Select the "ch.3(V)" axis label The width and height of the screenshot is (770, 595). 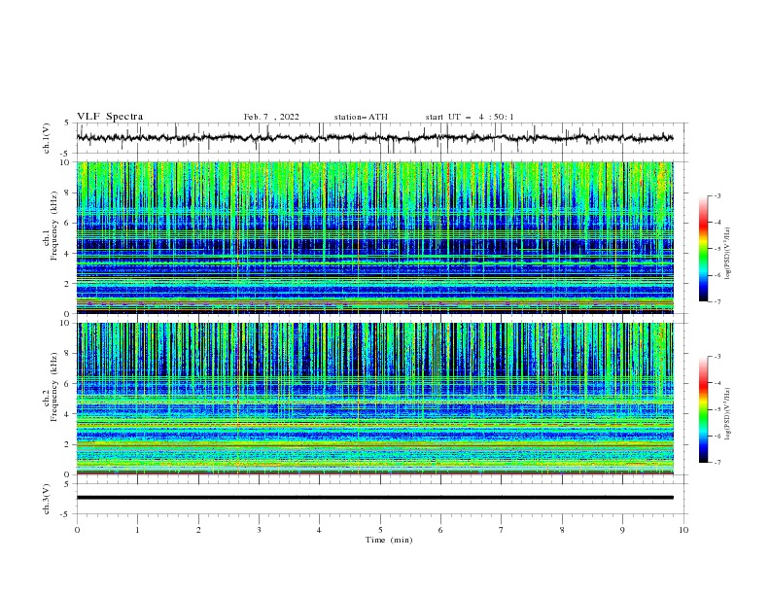pos(47,500)
